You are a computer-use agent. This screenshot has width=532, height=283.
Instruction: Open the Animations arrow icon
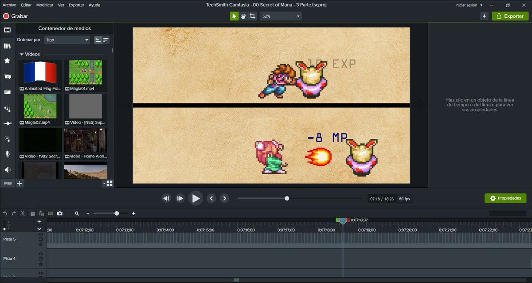[7, 124]
